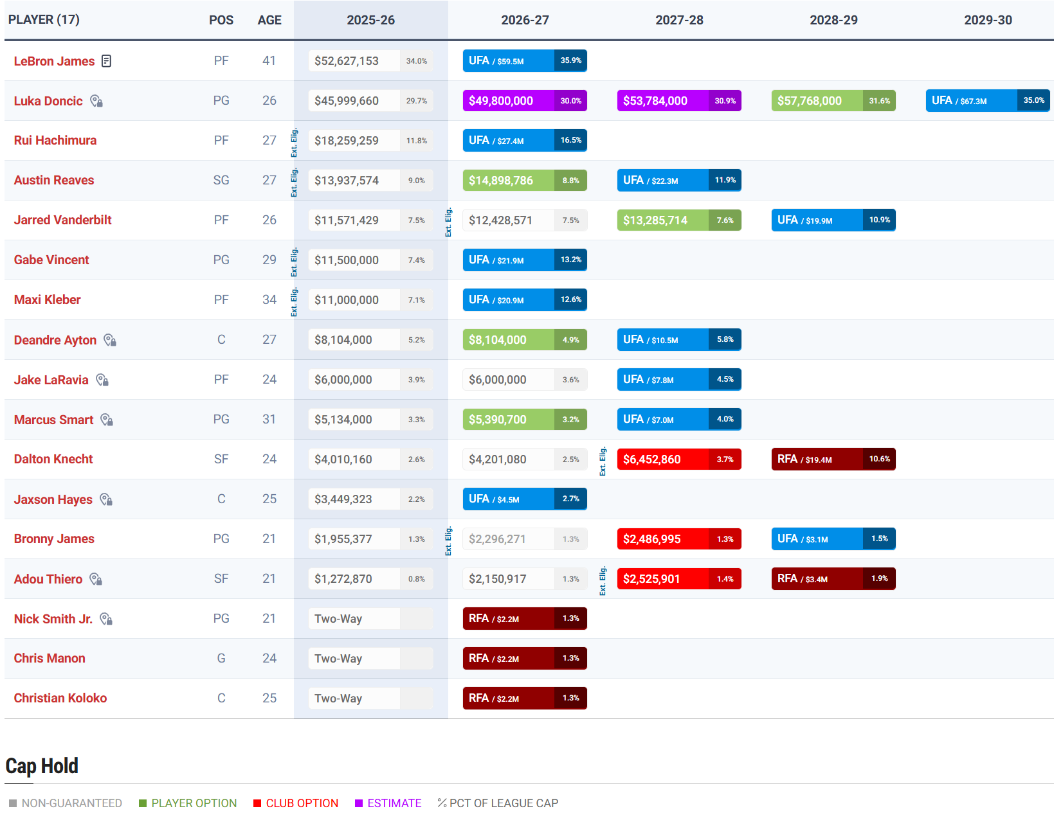1054x820 pixels.
Task: Open the Austin Reaves link
Action: (54, 181)
